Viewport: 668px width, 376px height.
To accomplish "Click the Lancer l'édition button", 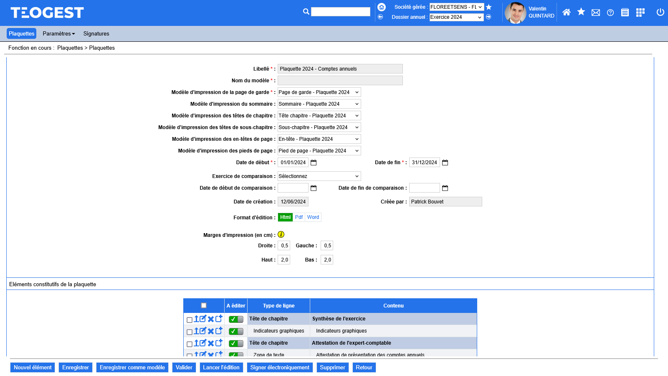I will pos(221,368).
